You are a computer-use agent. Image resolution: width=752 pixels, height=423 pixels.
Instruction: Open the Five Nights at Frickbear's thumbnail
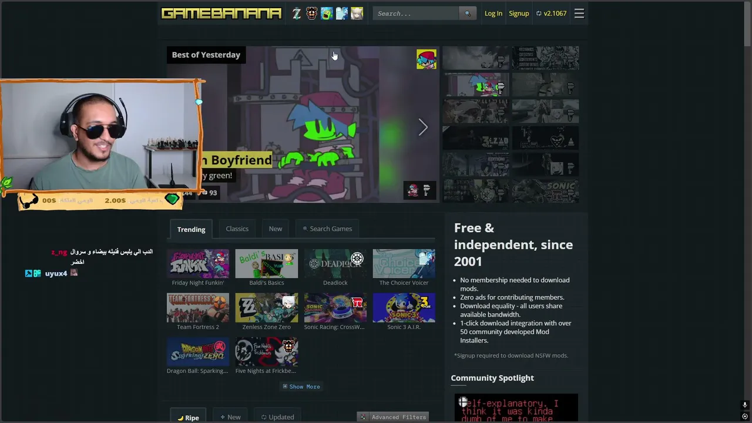point(267,351)
